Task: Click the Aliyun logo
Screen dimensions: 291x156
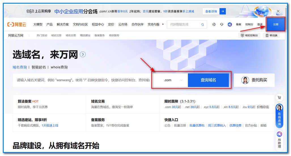Action: tap(17, 24)
